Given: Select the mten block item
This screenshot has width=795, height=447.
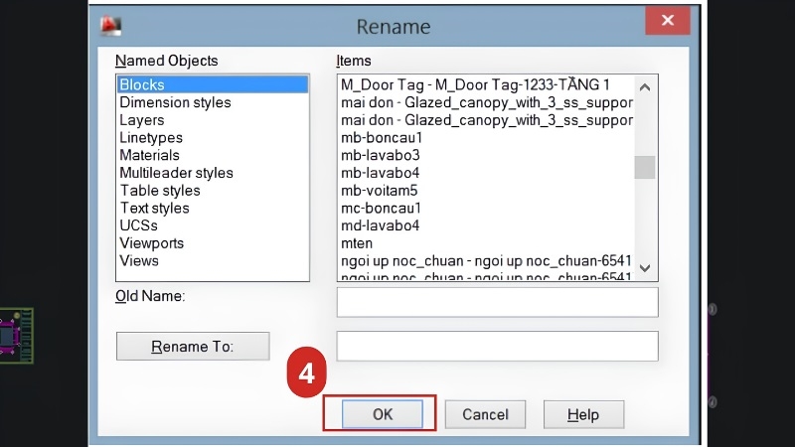Looking at the screenshot, I should pyautogui.click(x=357, y=243).
